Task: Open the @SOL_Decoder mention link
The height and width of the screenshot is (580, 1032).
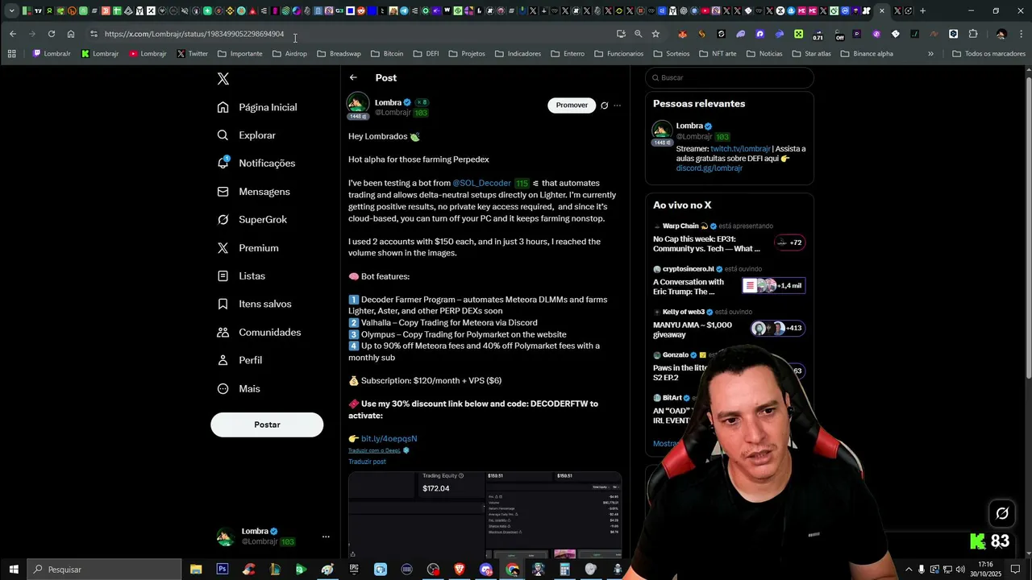Action: click(x=481, y=183)
